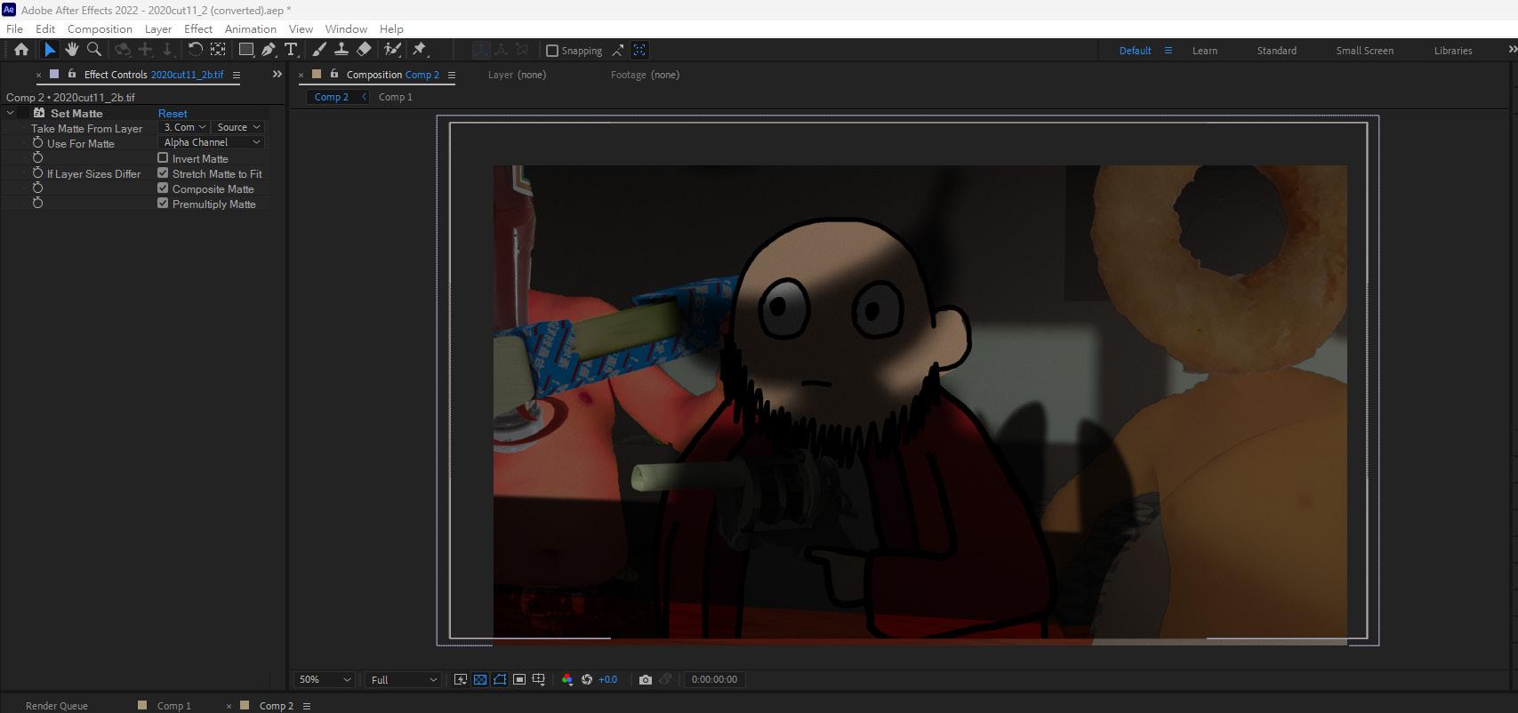This screenshot has height=713, width=1518.
Task: Open Fast Previews options in viewer
Action: pyautogui.click(x=461, y=679)
